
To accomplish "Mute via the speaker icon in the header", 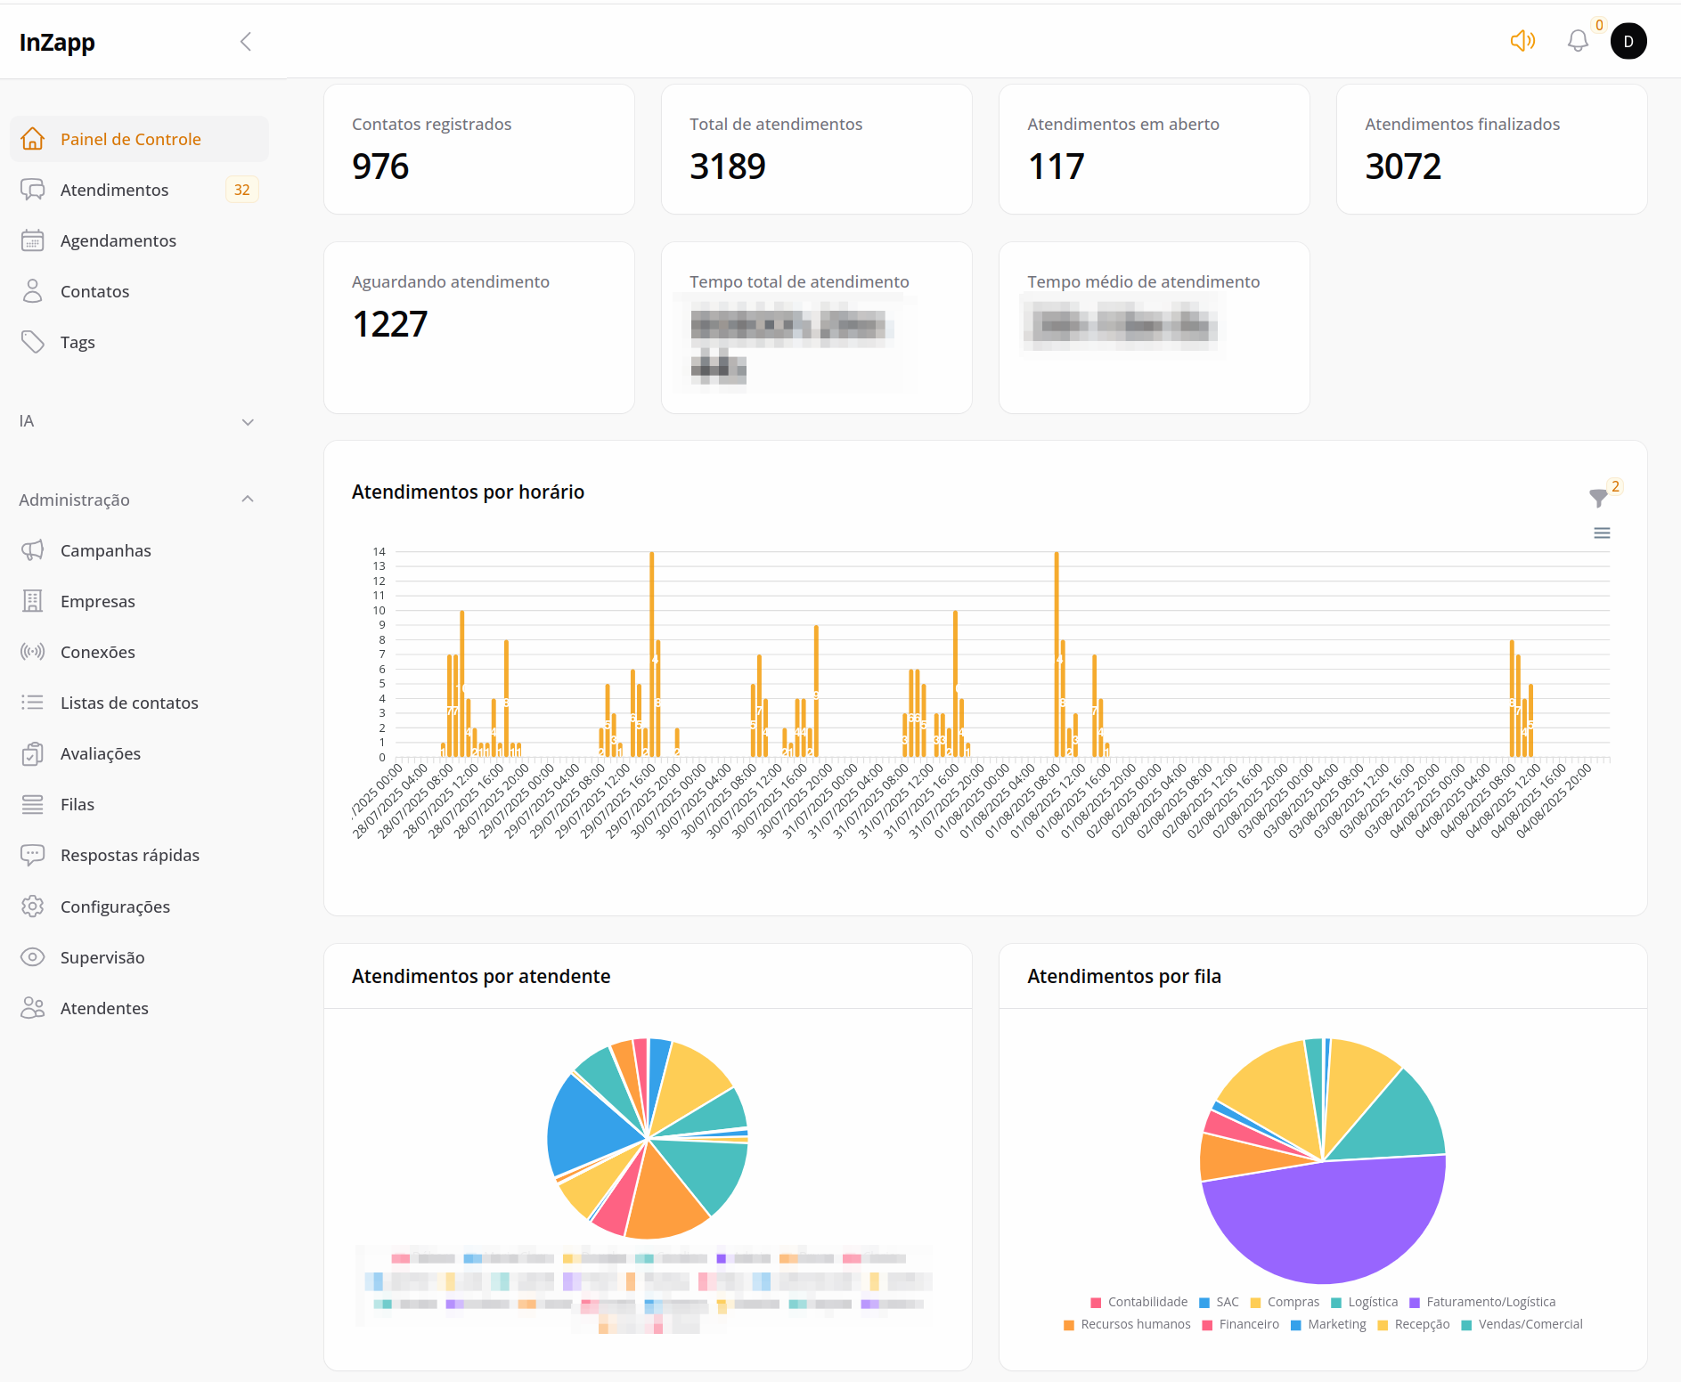I will [1522, 41].
